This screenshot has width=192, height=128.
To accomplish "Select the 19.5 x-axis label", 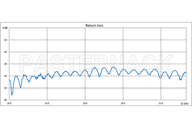I will coord(123,103).
